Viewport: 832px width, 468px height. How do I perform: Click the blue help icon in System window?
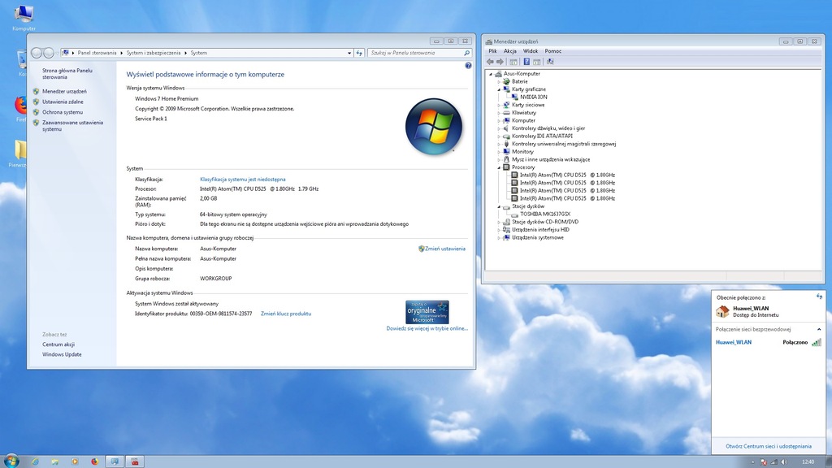[x=468, y=65]
